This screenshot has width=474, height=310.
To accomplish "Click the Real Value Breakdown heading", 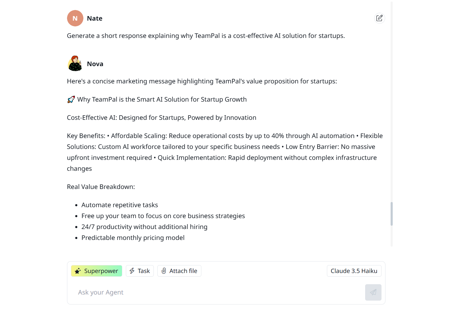I will (x=101, y=187).
